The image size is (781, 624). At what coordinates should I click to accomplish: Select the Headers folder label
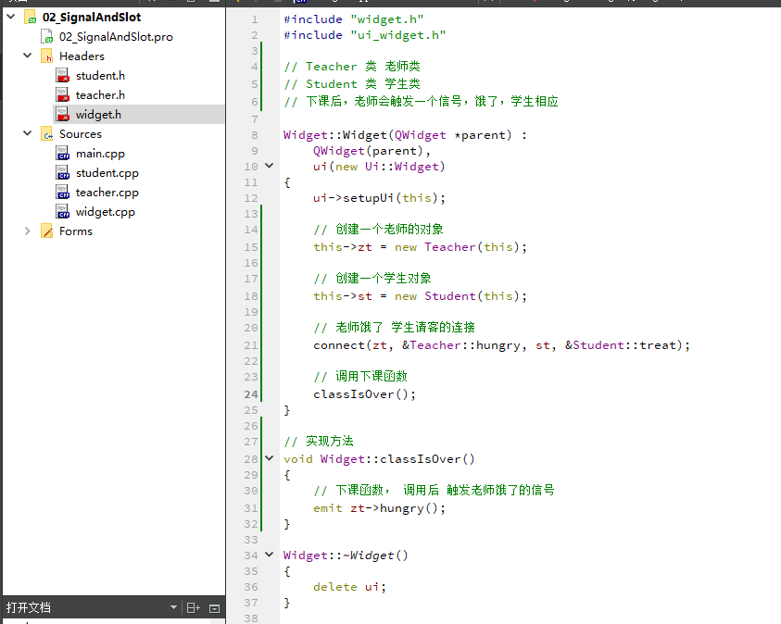(x=82, y=56)
